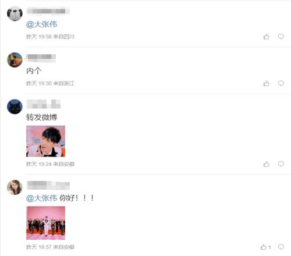
Task: Reply to the 你好!!! comment
Action: pos(281,247)
